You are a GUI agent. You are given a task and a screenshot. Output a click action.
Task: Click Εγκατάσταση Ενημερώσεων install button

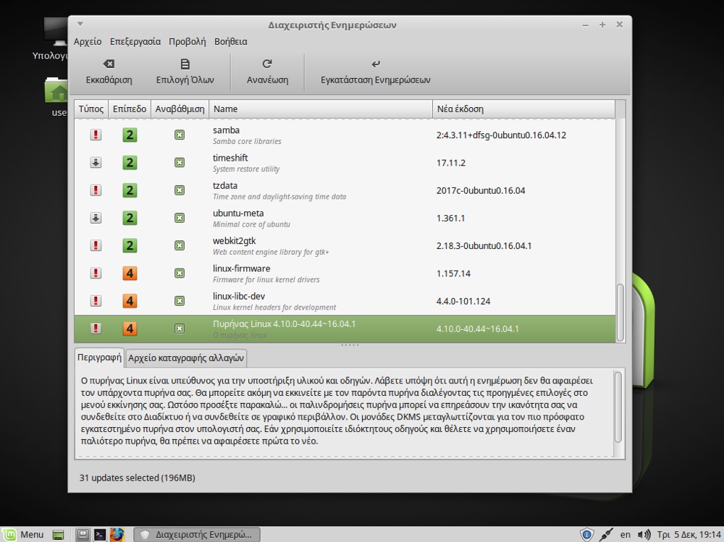coord(375,72)
